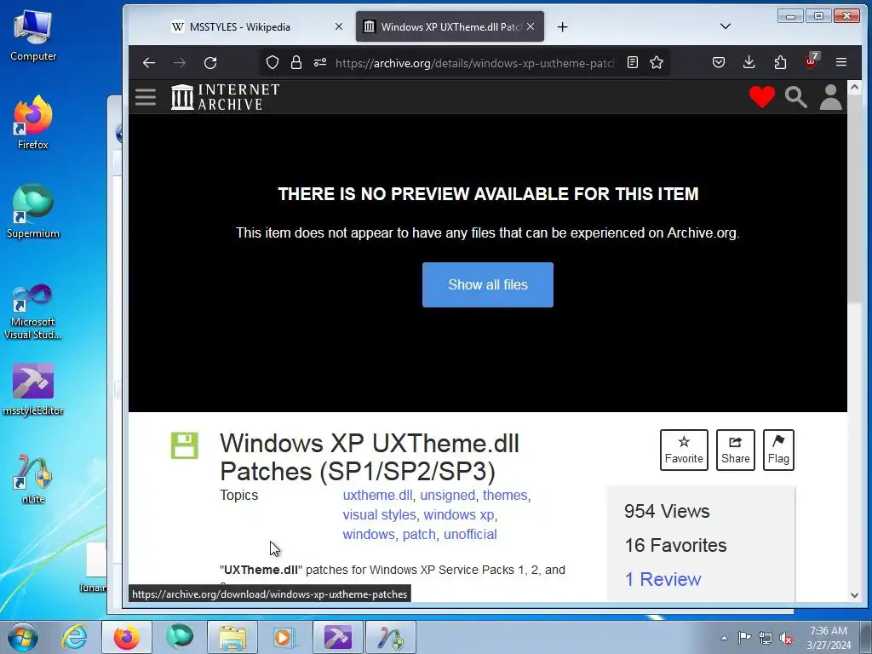The width and height of the screenshot is (872, 654).
Task: Click the nLite taskbar button
Action: 390,637
